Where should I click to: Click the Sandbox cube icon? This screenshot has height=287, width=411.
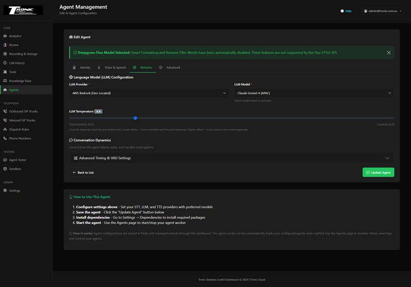pos(5,168)
